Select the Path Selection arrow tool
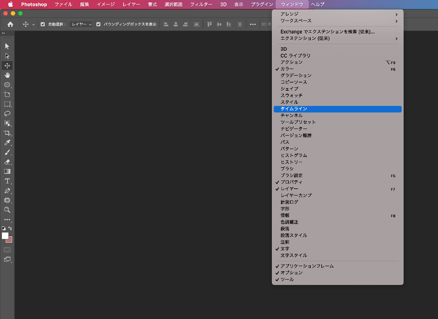The image size is (438, 319). tap(7, 46)
